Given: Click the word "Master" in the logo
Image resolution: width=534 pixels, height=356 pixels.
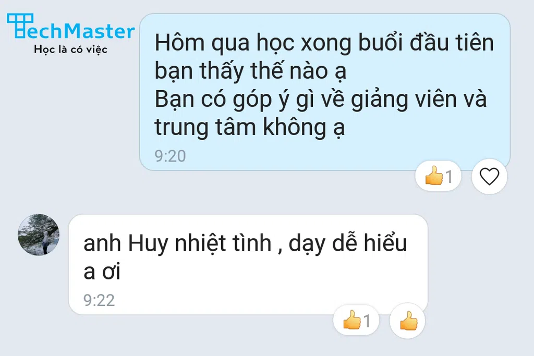Looking at the screenshot, I should (x=104, y=31).
